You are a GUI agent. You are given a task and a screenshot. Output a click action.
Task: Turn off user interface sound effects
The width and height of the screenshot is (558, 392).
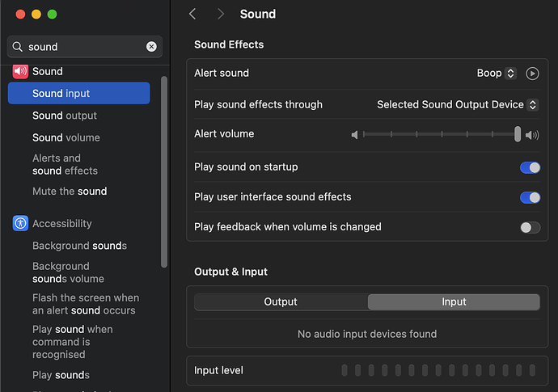[x=530, y=197]
